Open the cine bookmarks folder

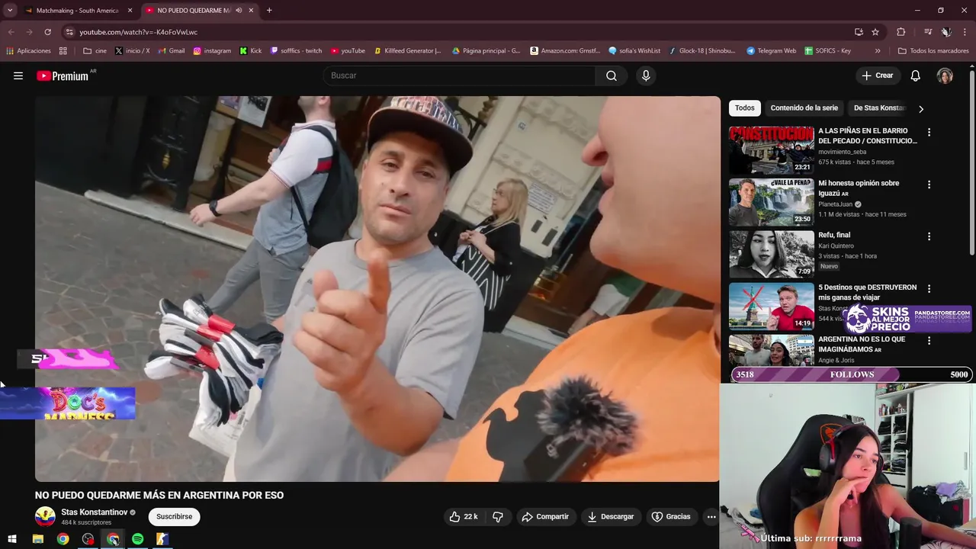pos(95,51)
